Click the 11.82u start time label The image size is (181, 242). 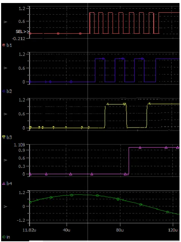coord(29,230)
